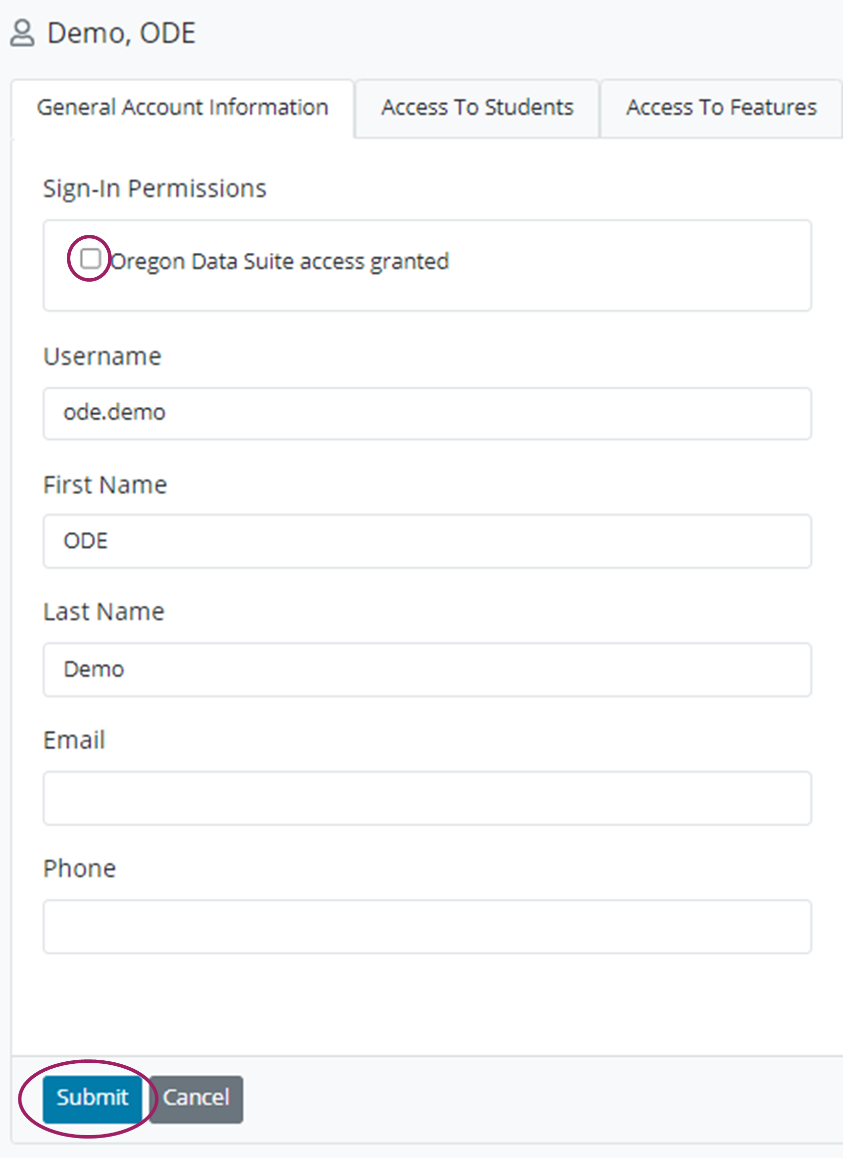Click the Cancel button

196,1098
